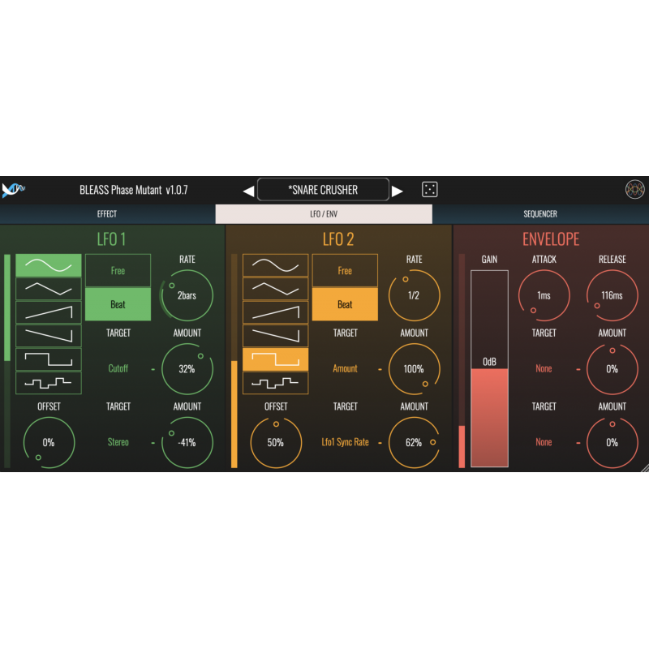Toggle Beat sync for LFO 2
This screenshot has height=649, width=649.
click(345, 304)
